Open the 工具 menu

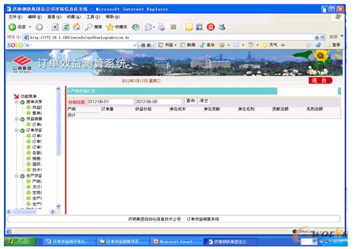[93, 17]
